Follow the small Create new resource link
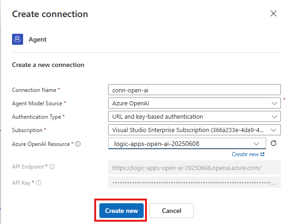Viewport: 292px width, 224px height. pyautogui.click(x=248, y=154)
